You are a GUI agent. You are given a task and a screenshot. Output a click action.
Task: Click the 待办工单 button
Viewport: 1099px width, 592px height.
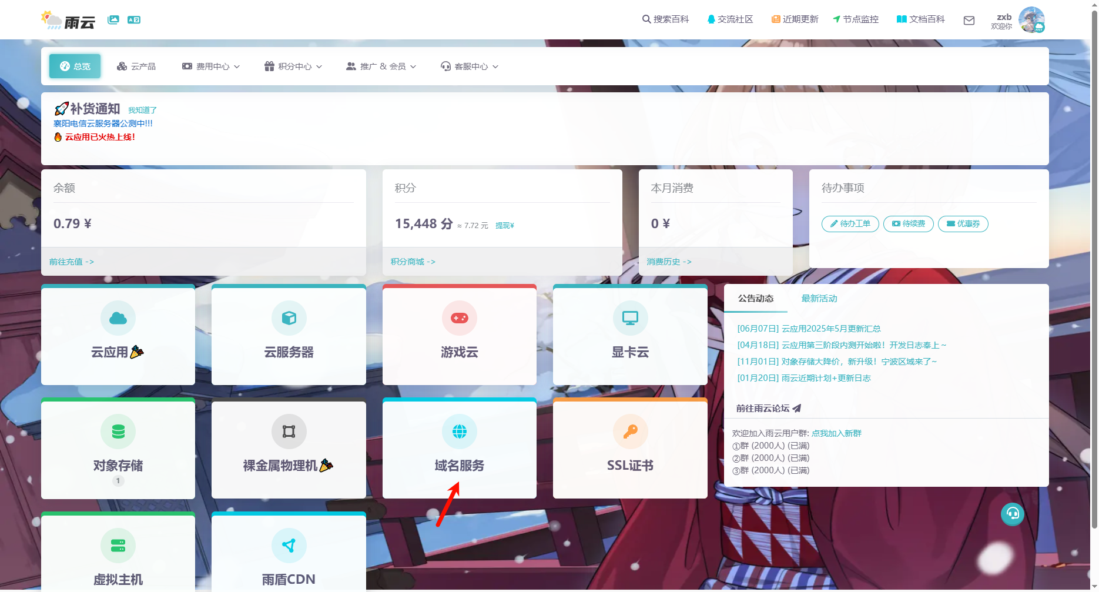coord(850,224)
